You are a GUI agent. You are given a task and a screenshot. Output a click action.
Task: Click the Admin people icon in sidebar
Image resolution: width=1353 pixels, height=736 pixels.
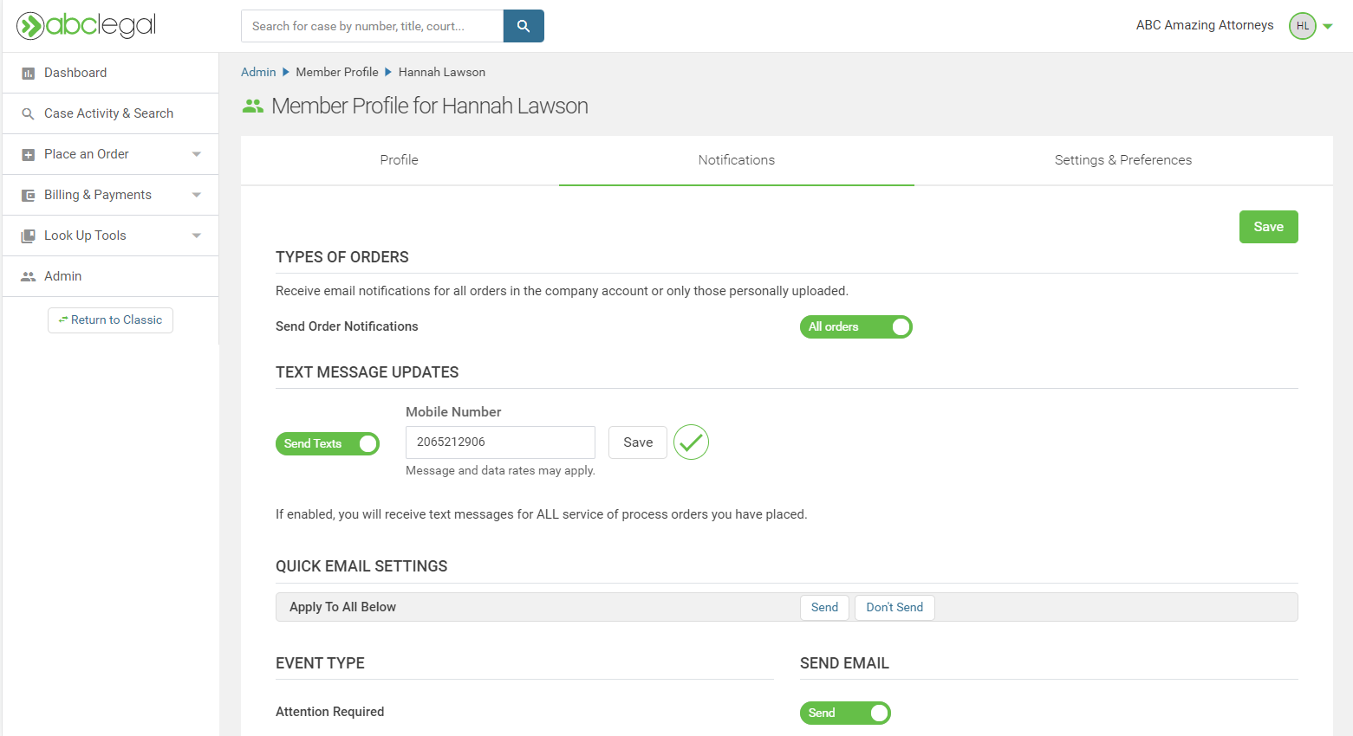28,277
